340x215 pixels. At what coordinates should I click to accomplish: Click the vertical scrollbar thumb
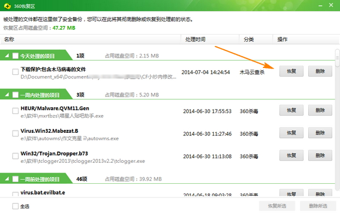(x=337, y=58)
